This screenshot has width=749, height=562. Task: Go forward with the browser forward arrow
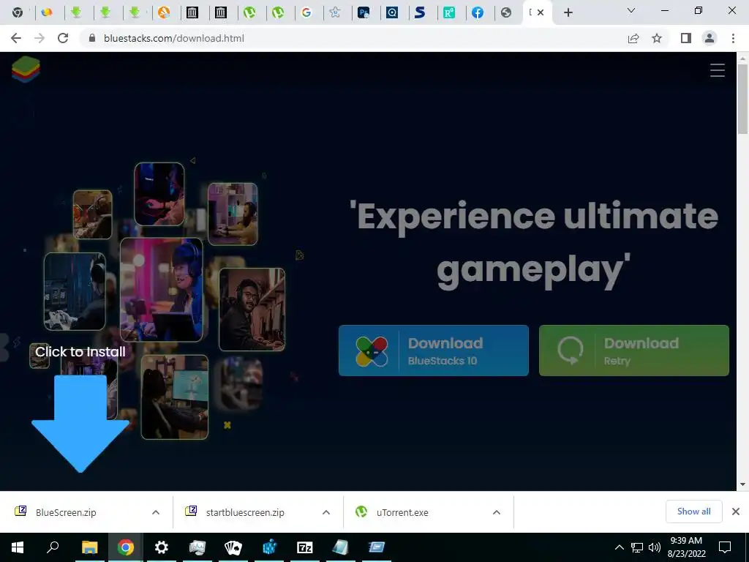39,38
